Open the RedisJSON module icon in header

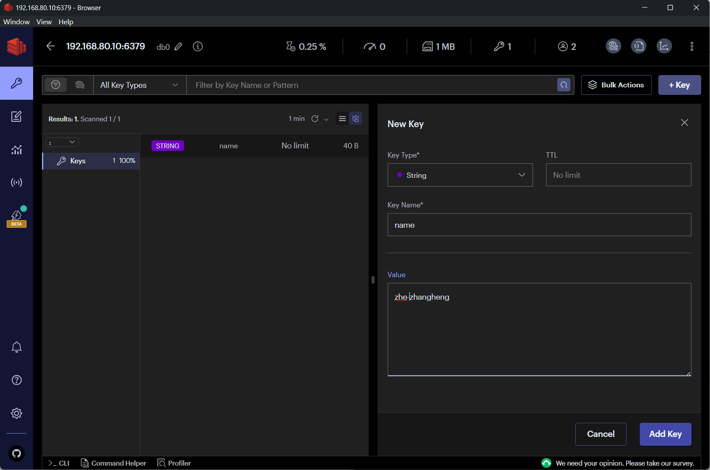click(638, 46)
